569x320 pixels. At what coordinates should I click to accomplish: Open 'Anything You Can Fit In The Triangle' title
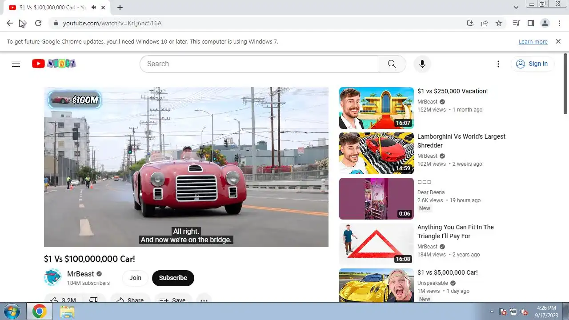456,232
